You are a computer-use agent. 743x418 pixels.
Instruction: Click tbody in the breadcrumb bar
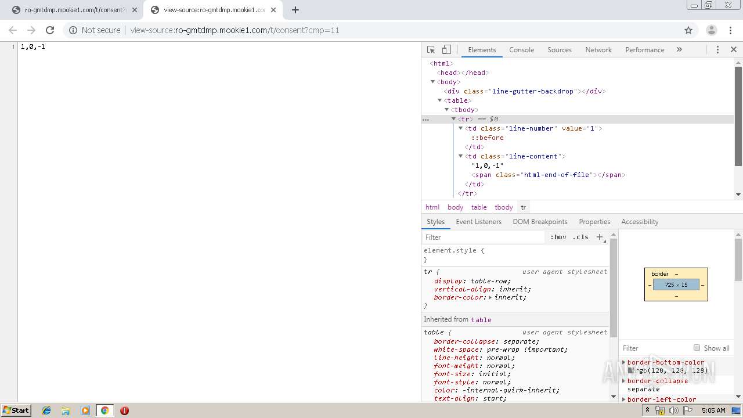tap(504, 207)
